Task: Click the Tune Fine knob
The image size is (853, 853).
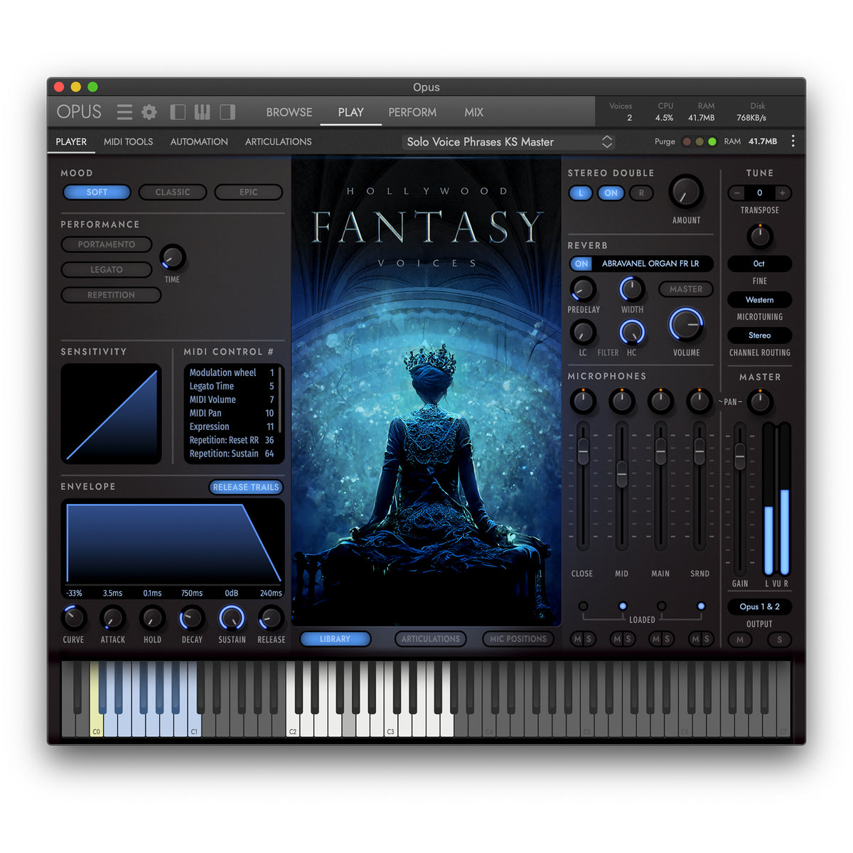Action: [x=760, y=236]
